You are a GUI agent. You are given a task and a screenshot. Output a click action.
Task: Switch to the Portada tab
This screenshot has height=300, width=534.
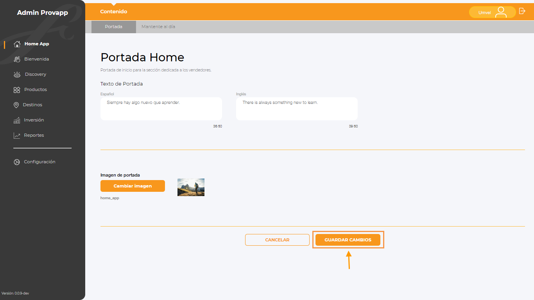pyautogui.click(x=114, y=27)
